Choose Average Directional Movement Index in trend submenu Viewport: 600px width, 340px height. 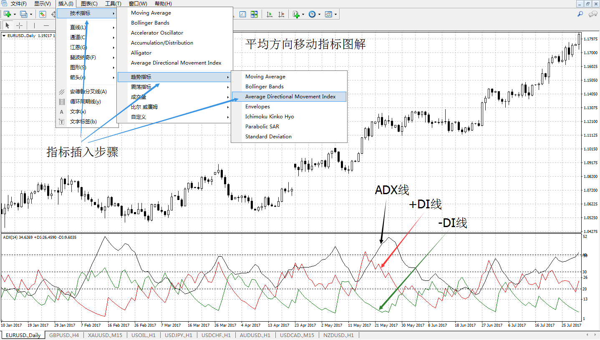tap(290, 97)
